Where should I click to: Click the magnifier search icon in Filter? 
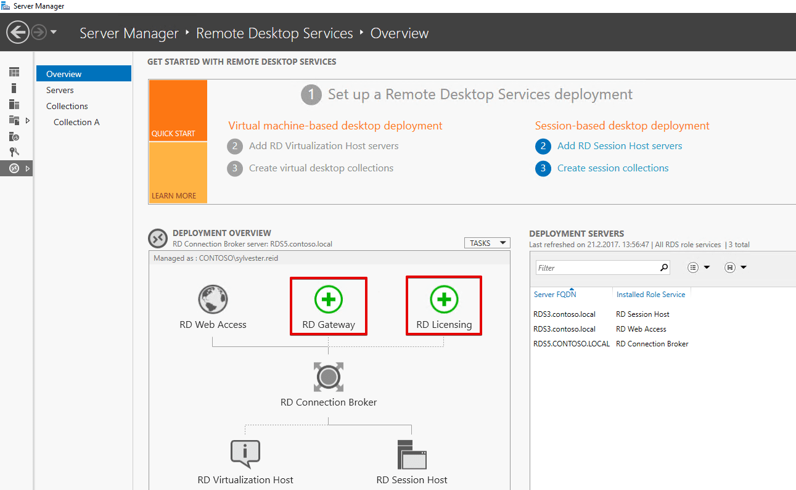(x=664, y=267)
